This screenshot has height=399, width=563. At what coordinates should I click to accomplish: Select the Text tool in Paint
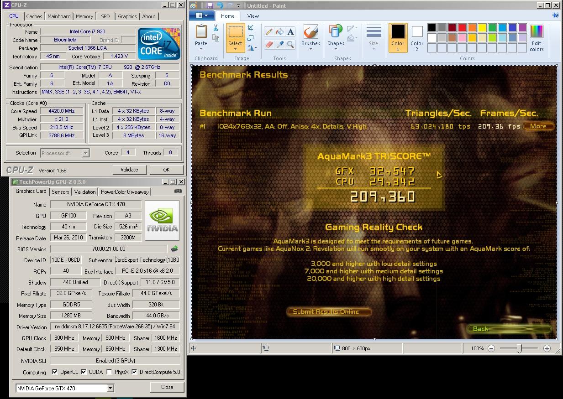pos(290,31)
